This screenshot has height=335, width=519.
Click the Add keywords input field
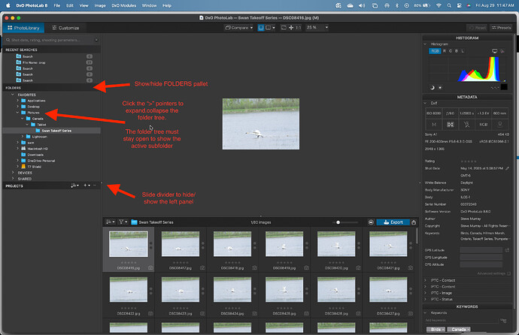pos(461,321)
